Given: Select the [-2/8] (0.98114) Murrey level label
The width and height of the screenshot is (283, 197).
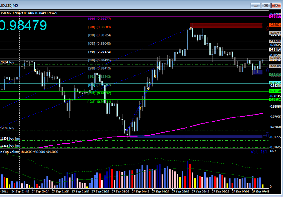Looking at the screenshot, I should [100, 102].
